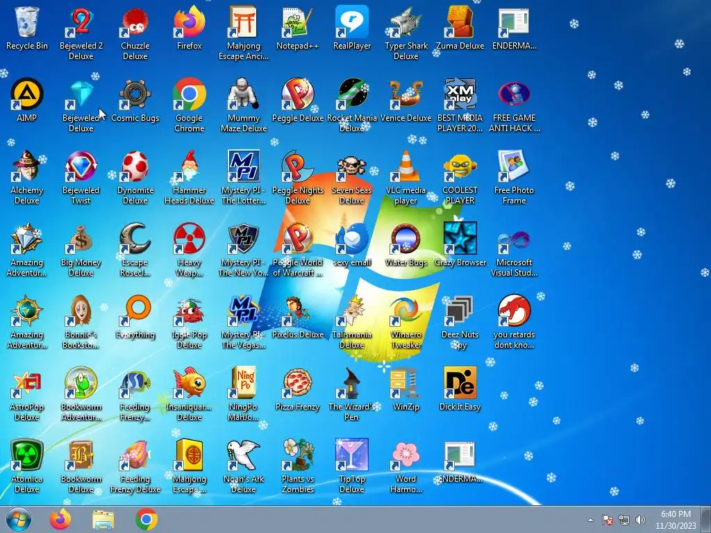
Task: Show hidden tray icons arrow
Action: 590,520
